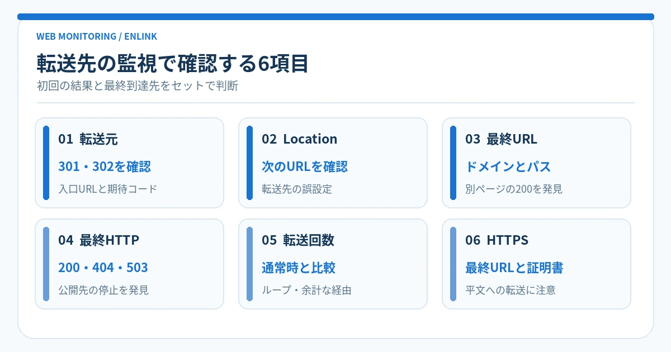Screen dimensions: 671x352
Task: Select the title 転送先の監視で確認する6項目
Action: pyautogui.click(x=173, y=64)
